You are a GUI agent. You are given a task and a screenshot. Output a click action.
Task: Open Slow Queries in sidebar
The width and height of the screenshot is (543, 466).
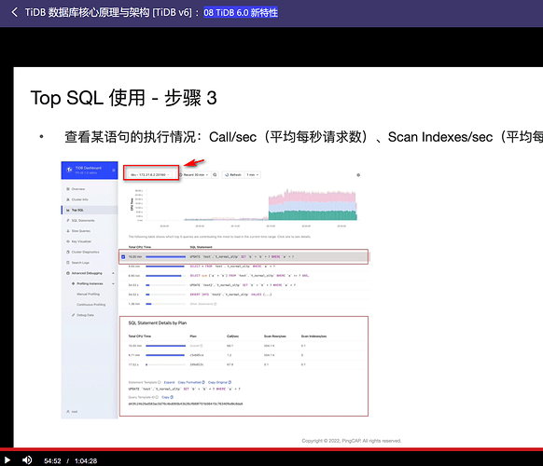pyautogui.click(x=80, y=231)
